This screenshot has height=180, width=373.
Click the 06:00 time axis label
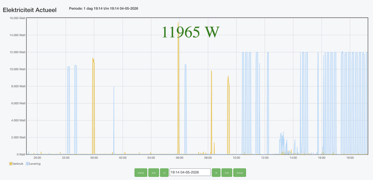pyautogui.click(x=180, y=158)
